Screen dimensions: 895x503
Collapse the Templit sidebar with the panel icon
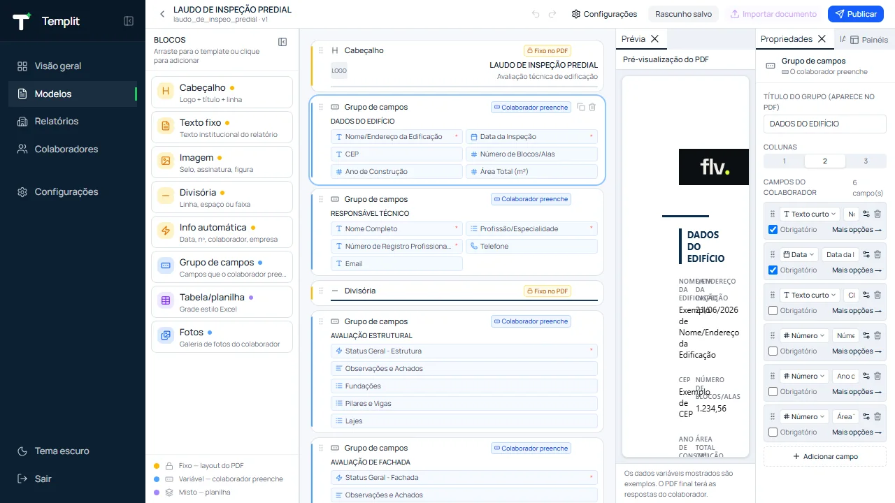(129, 21)
